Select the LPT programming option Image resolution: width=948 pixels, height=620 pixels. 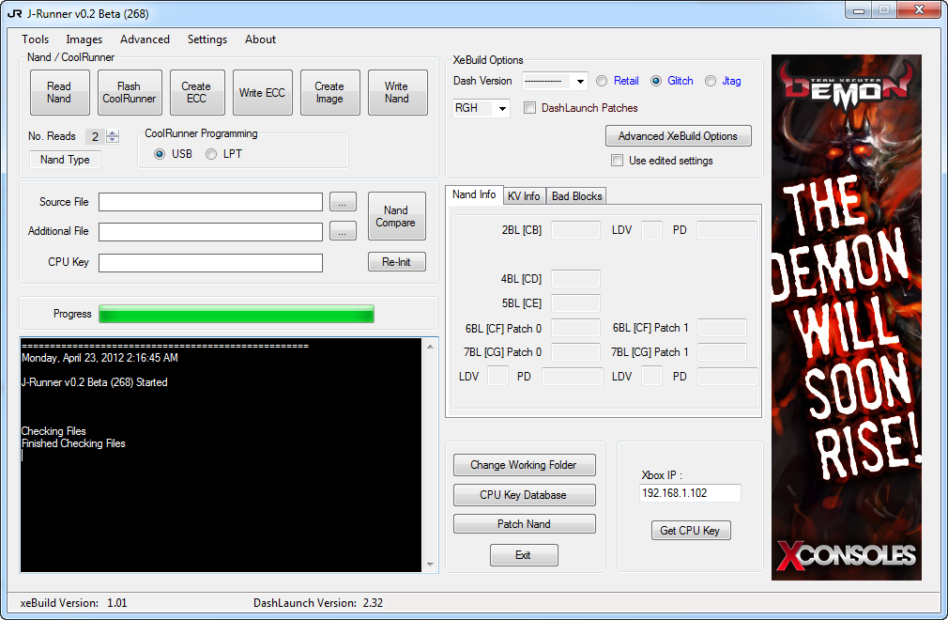coord(211,154)
